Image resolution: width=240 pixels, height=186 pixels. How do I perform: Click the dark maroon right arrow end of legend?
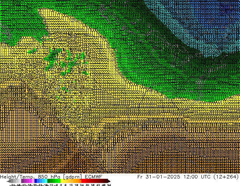[x=109, y=181]
